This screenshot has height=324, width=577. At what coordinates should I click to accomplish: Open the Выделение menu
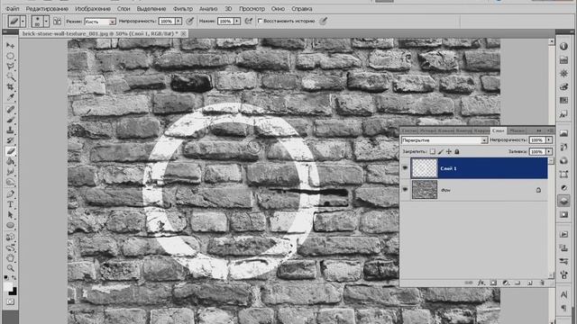(151, 8)
